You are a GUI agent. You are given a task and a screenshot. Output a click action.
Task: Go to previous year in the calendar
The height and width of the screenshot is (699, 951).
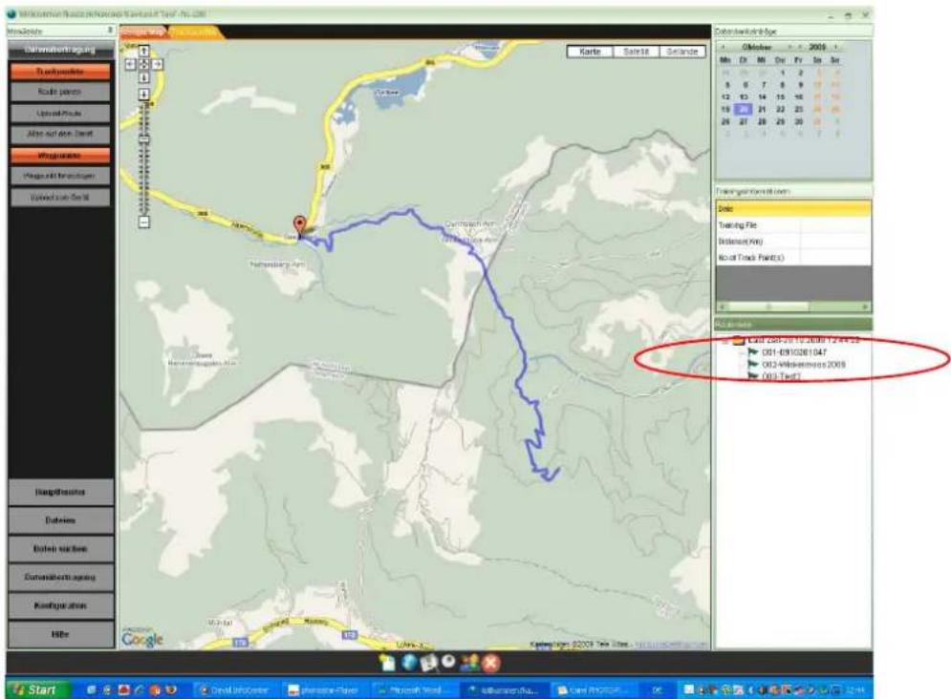pos(801,47)
